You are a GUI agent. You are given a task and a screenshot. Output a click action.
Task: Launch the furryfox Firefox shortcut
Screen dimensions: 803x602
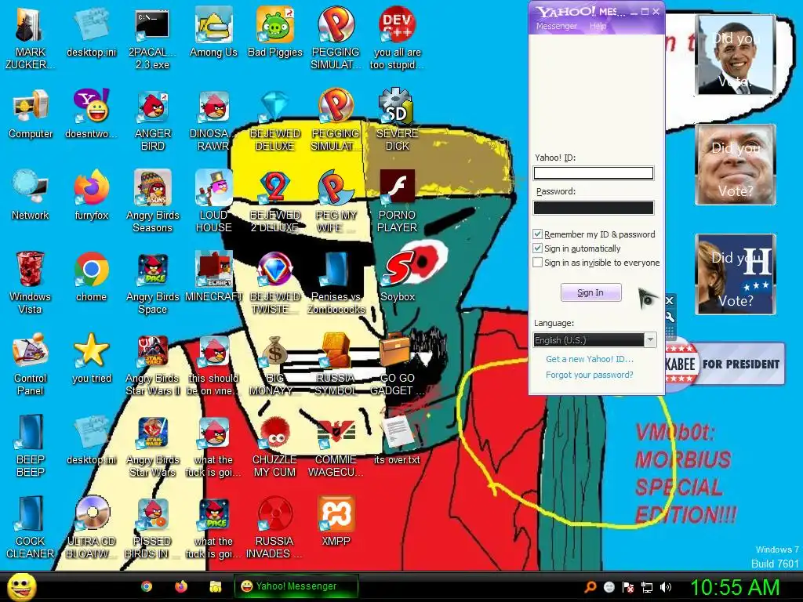(91, 195)
